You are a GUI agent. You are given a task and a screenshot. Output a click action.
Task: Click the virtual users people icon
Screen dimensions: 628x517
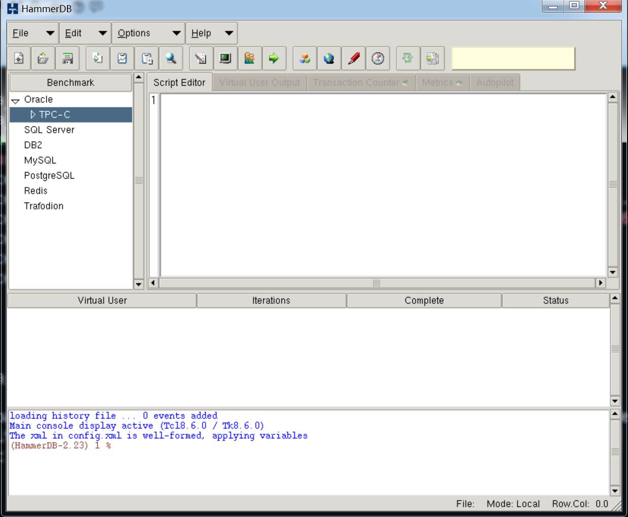coord(250,58)
